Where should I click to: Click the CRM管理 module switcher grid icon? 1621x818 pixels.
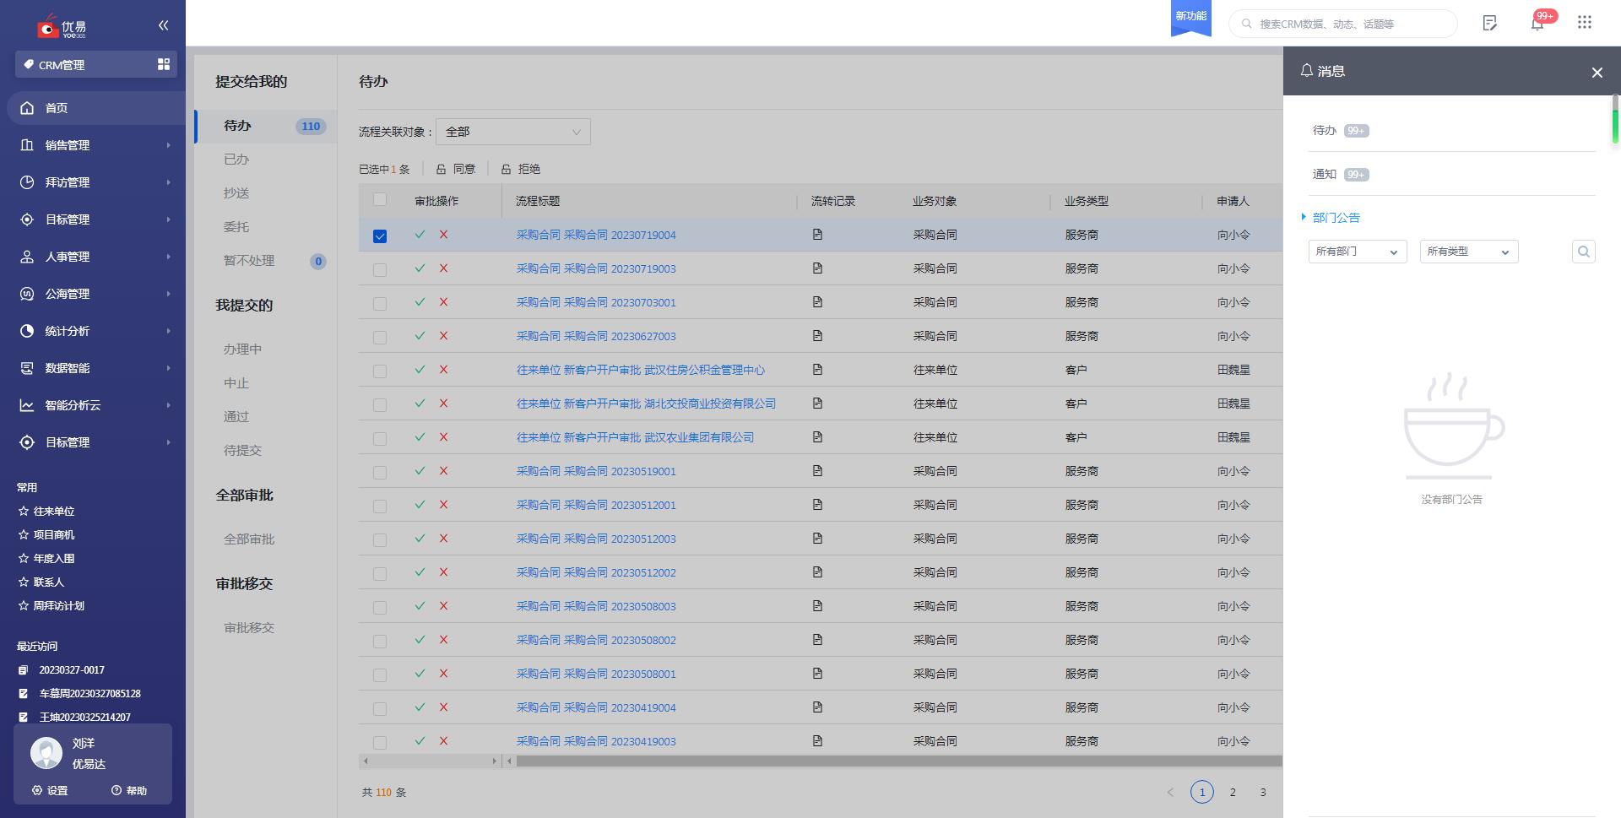point(164,64)
